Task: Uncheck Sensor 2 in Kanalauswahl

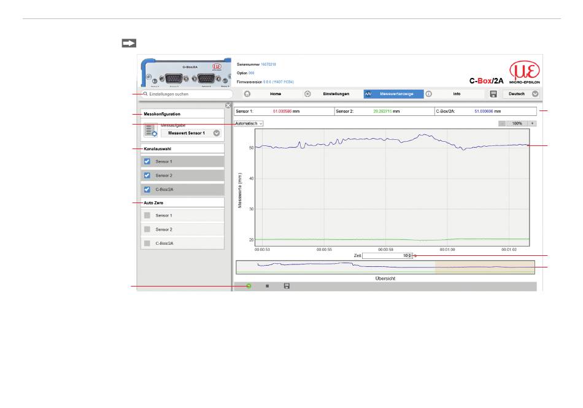Action: (x=147, y=175)
